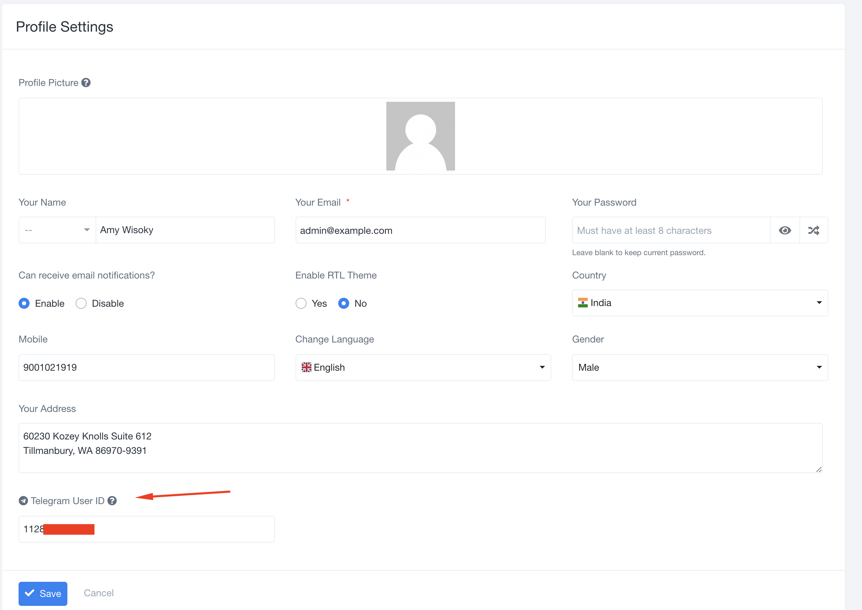Click the random password generator icon
Viewport: 862px width, 610px height.
click(x=814, y=230)
